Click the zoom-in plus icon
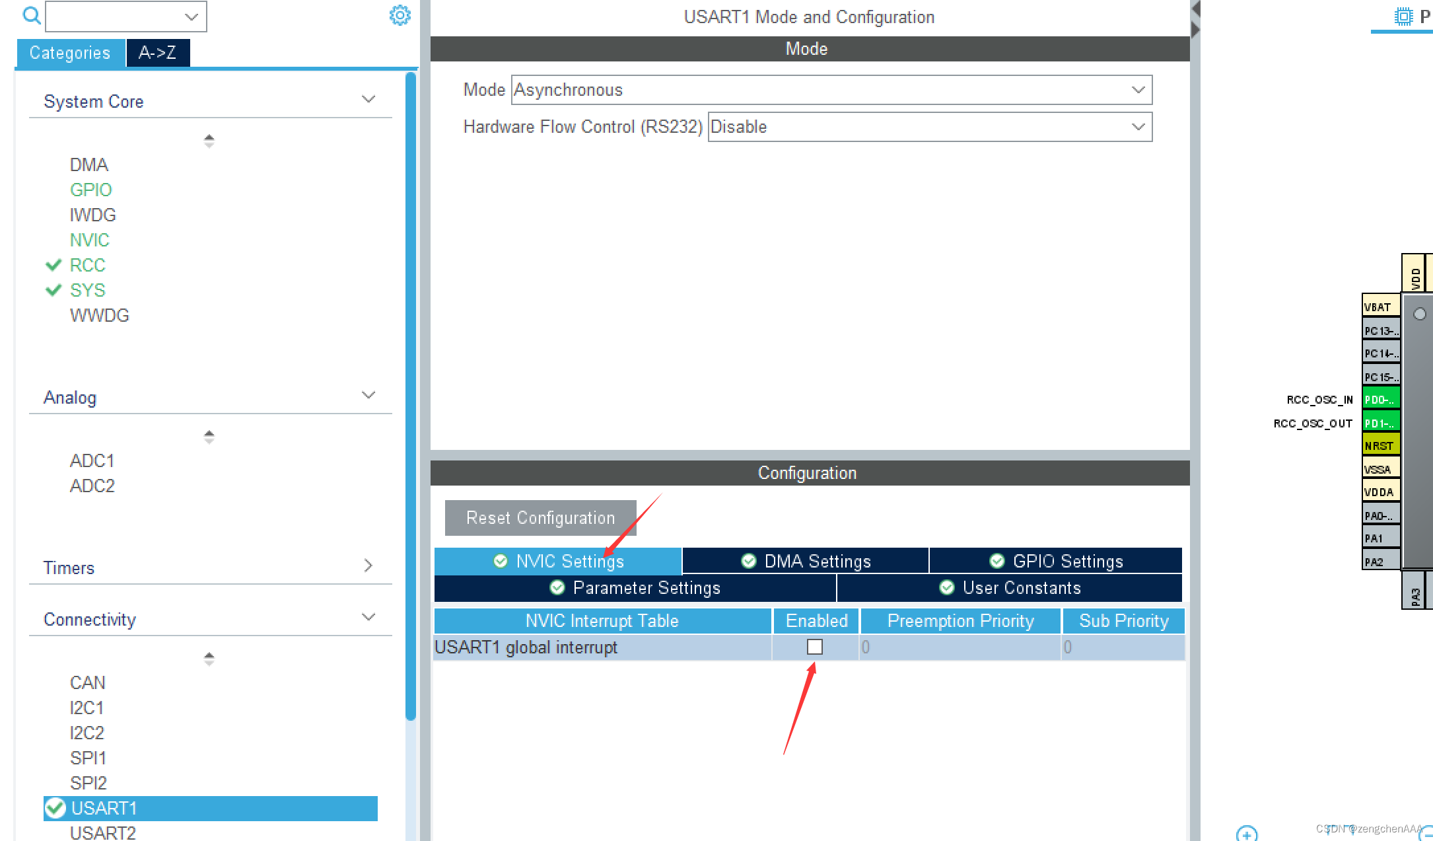The width and height of the screenshot is (1433, 841). 1247,834
